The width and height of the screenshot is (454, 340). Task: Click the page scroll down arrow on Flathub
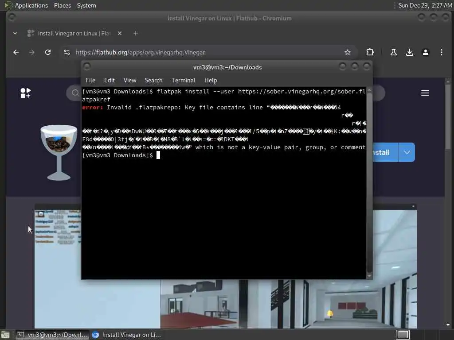pyautogui.click(x=448, y=325)
